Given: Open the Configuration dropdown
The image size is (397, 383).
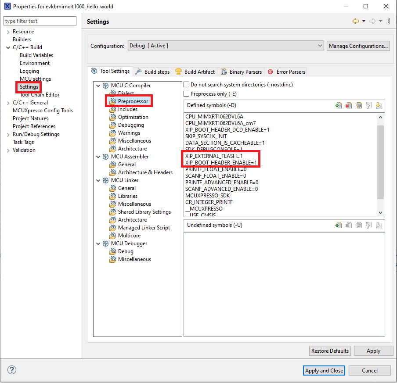Looking at the screenshot, I should coord(226,46).
